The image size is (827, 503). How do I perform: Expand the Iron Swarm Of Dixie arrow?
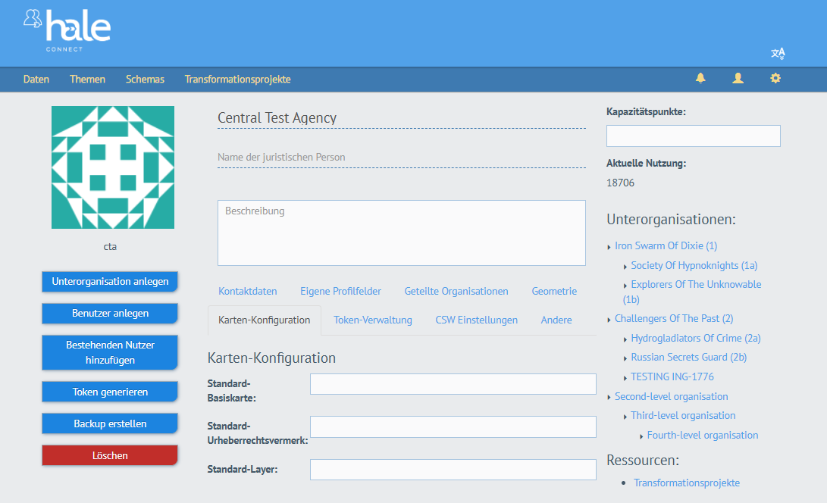tap(609, 247)
